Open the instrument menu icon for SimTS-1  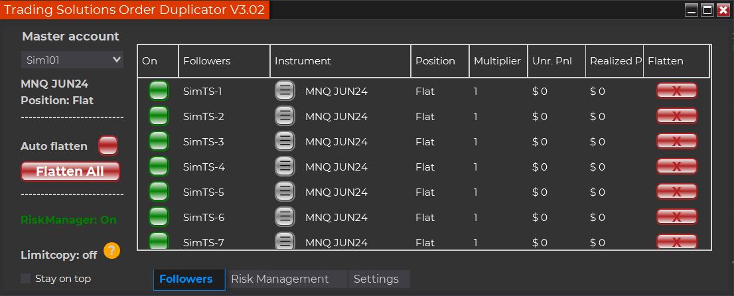coord(285,91)
